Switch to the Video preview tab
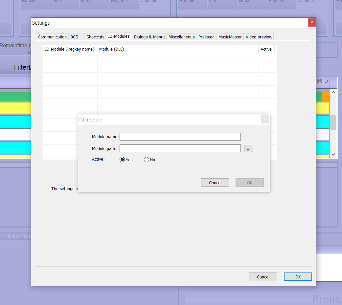 [259, 37]
